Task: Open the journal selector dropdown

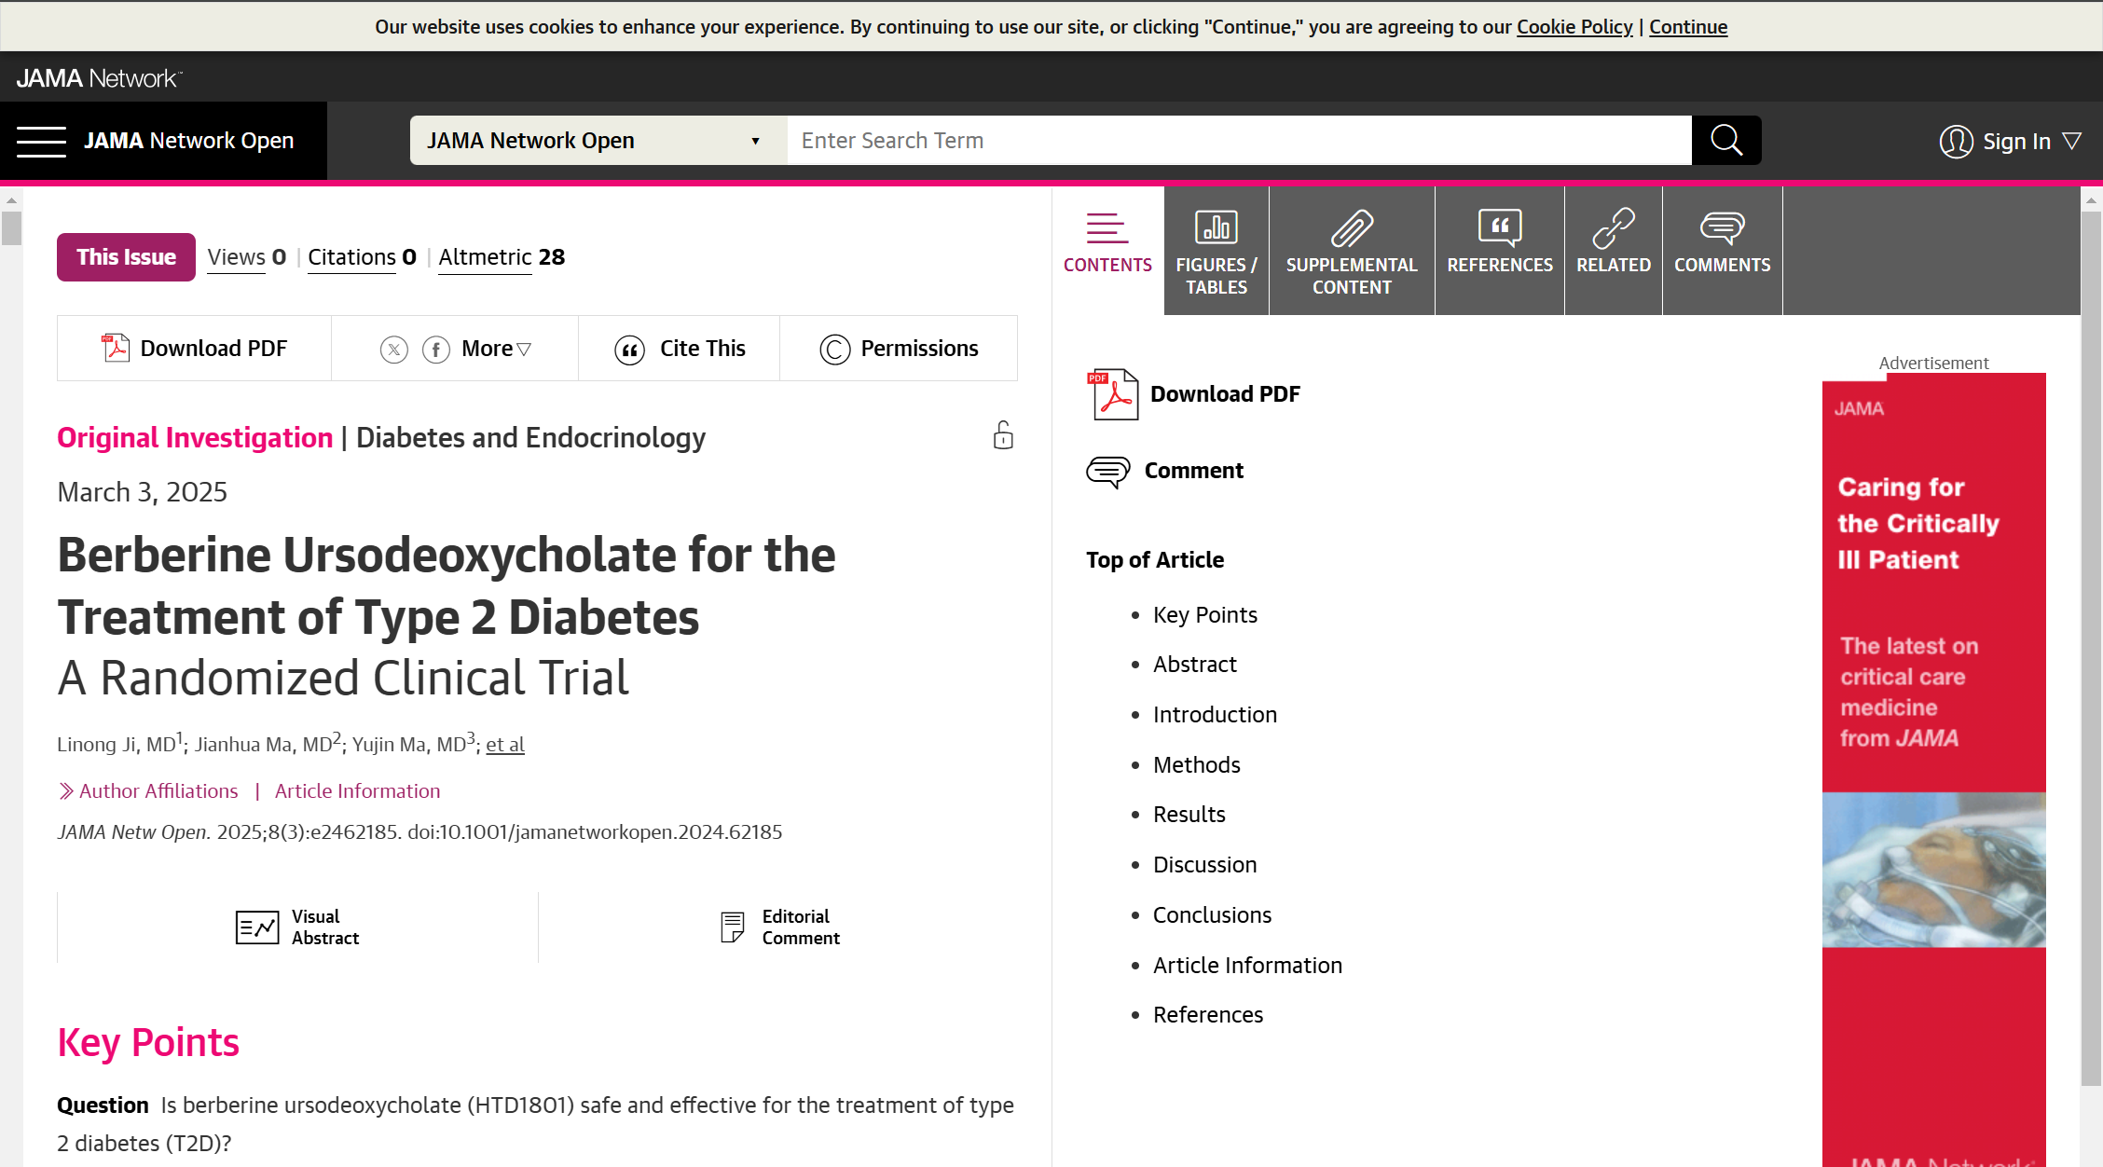Action: click(598, 141)
